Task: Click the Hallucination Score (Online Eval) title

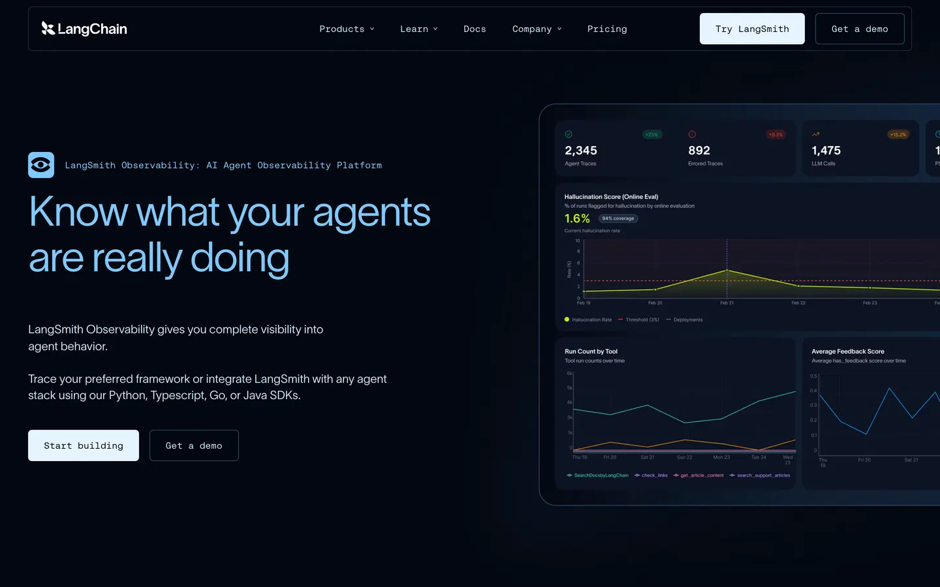Action: 611,196
